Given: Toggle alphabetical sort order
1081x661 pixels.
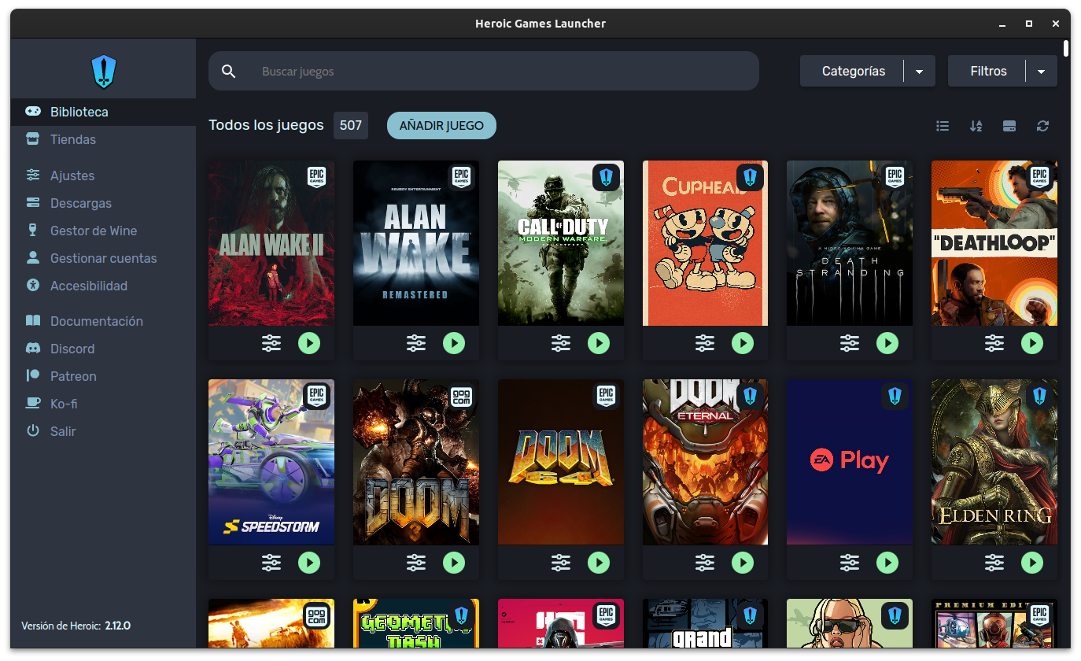Looking at the screenshot, I should click(976, 126).
